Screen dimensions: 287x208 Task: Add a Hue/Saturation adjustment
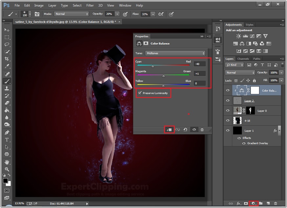coord(236,44)
